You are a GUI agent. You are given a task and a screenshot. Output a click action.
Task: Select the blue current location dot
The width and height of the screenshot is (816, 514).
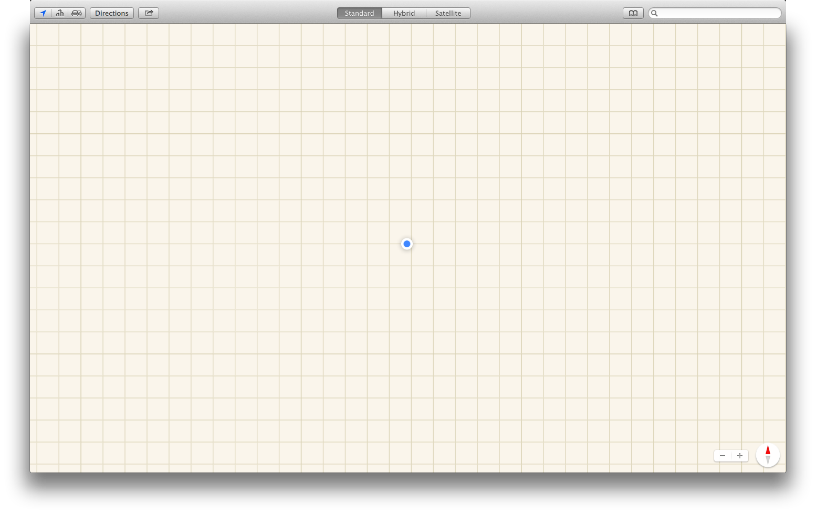(x=407, y=244)
